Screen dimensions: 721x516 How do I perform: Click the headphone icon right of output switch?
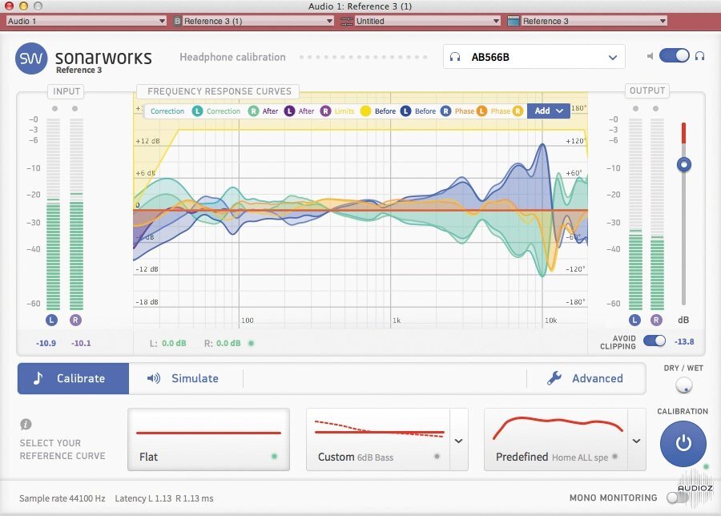click(x=699, y=56)
